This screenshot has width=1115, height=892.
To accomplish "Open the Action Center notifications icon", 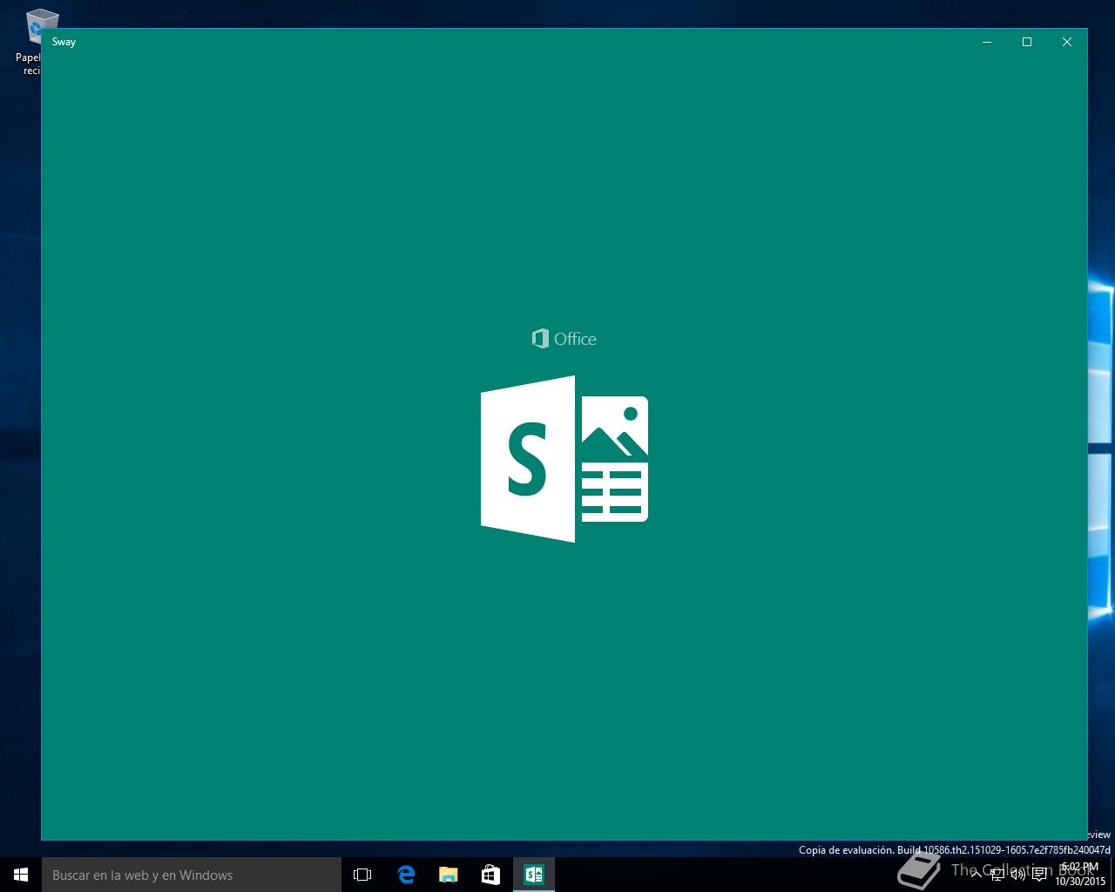I will click(x=1039, y=875).
